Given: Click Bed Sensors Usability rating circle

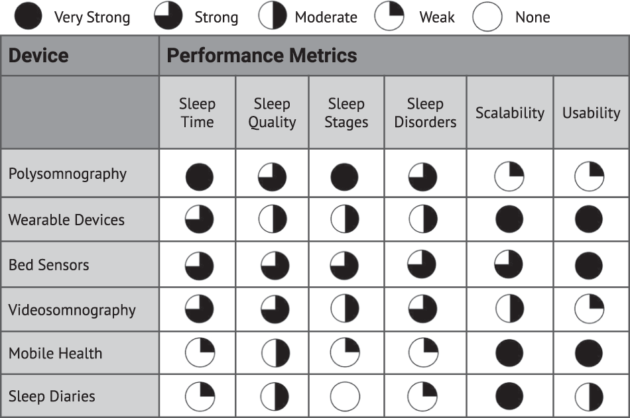Looking at the screenshot, I should click(x=589, y=265).
